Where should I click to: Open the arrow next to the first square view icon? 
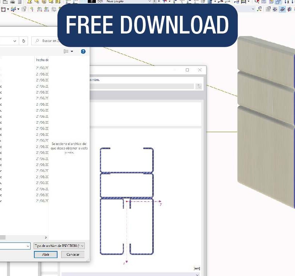click(8, 9)
